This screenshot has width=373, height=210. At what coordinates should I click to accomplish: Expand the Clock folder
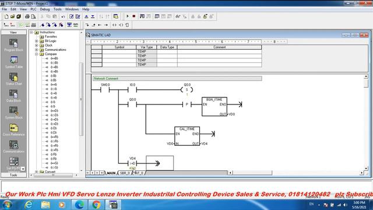(37, 45)
